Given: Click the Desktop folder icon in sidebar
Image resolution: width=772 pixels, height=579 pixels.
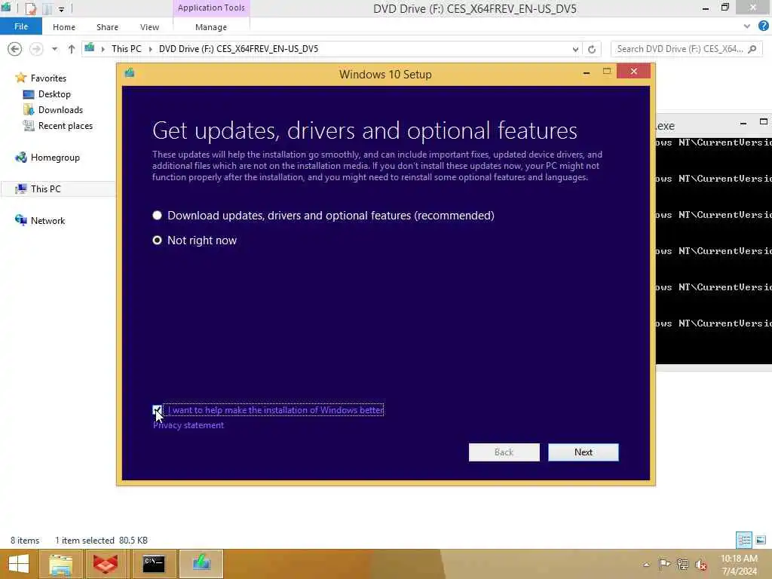Looking at the screenshot, I should pyautogui.click(x=29, y=94).
